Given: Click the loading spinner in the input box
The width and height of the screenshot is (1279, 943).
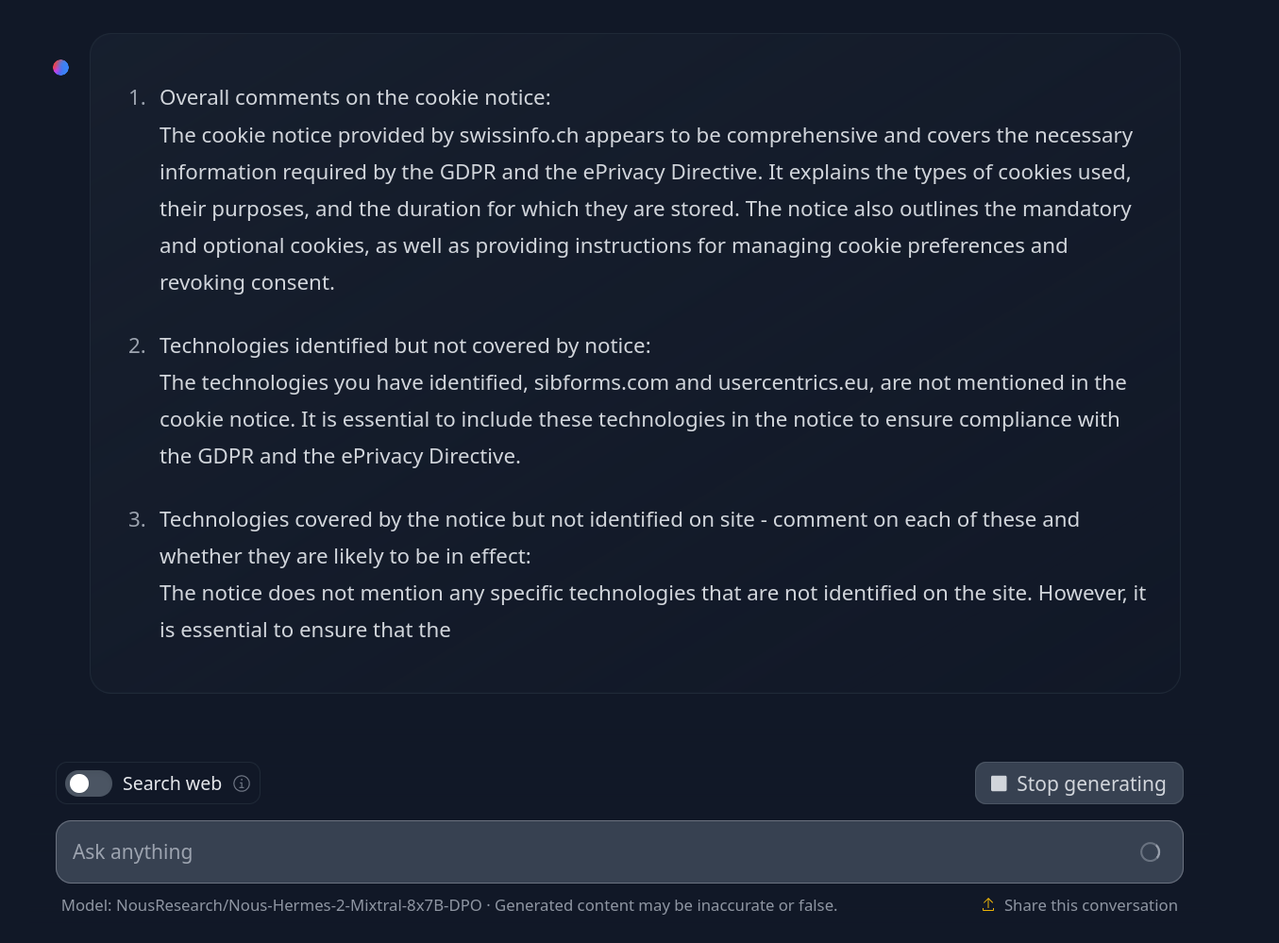Looking at the screenshot, I should coord(1150,852).
